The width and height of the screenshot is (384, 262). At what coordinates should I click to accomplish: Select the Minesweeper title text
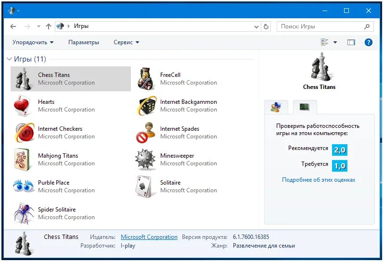click(177, 156)
